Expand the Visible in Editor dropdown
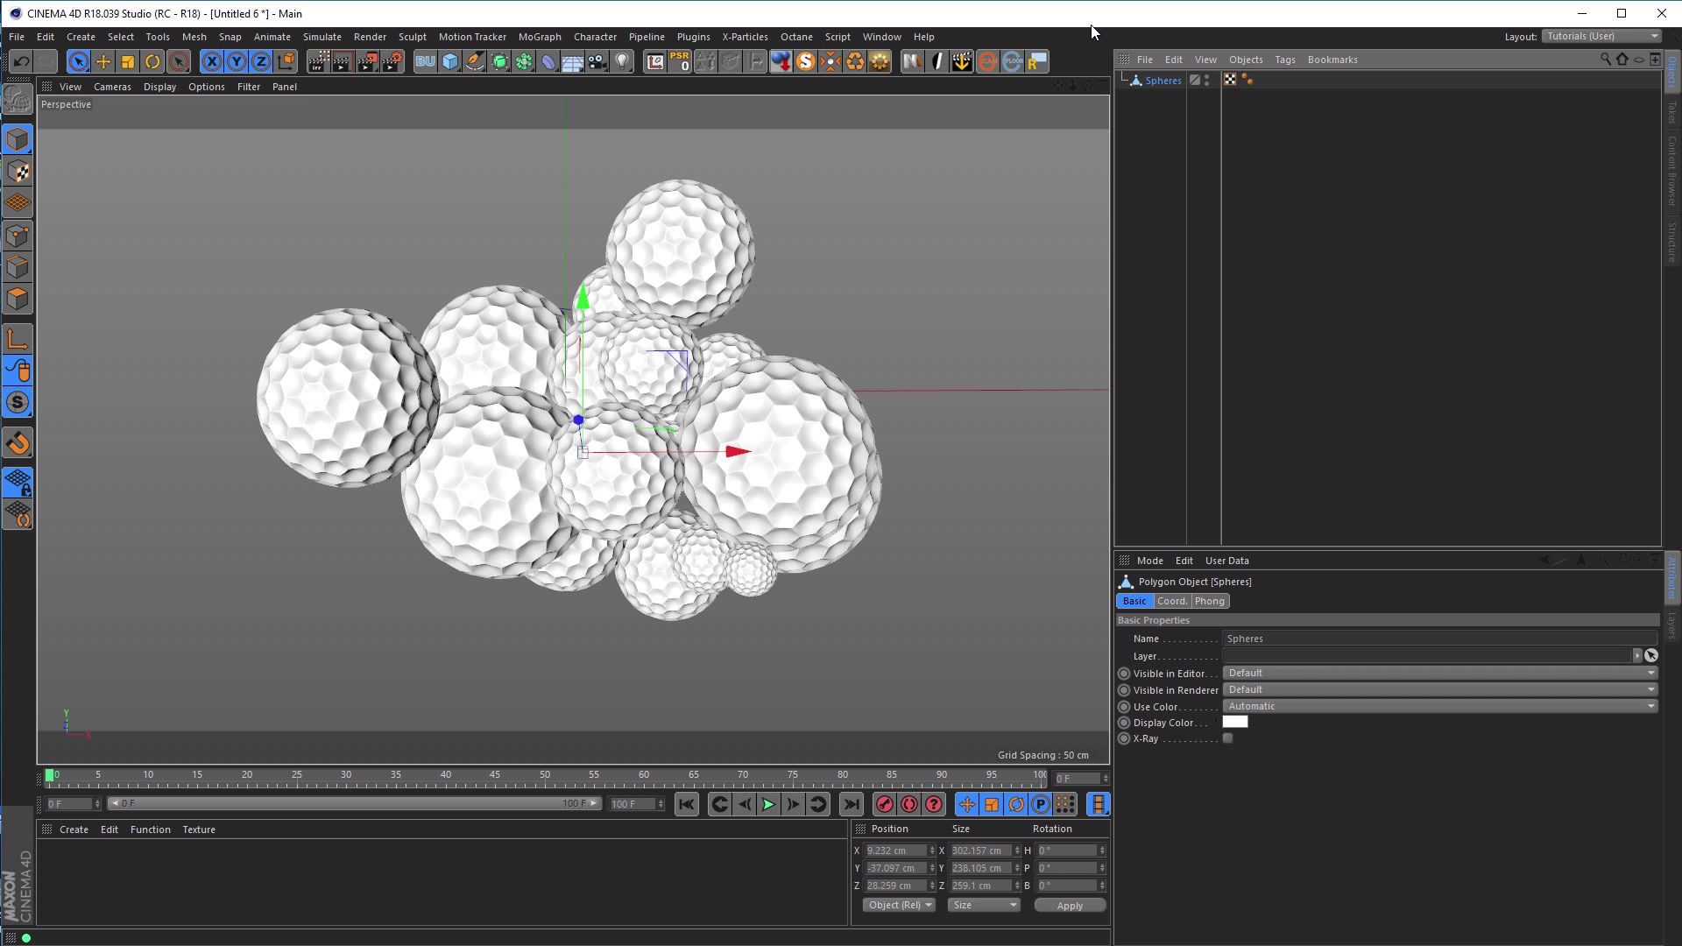Viewport: 1682px width, 946px height. coord(1652,672)
